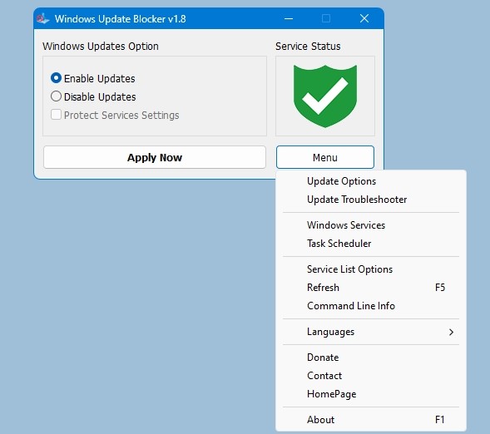Select Refresh in the menu
This screenshot has width=490, height=434.
(x=371, y=288)
